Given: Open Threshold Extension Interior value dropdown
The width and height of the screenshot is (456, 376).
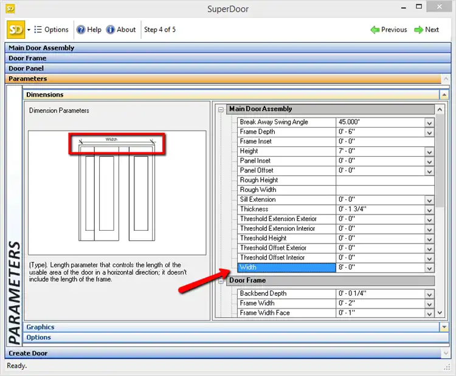Looking at the screenshot, I should [429, 229].
